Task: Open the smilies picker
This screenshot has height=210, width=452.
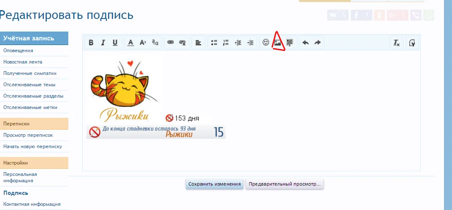Action: pos(266,43)
